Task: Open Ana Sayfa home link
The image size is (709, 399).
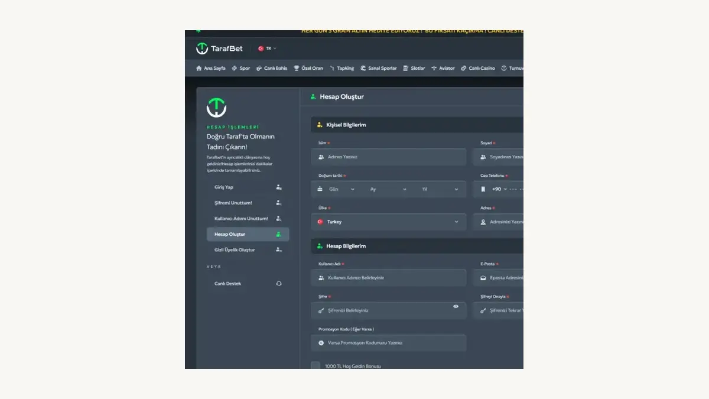Action: pos(211,69)
